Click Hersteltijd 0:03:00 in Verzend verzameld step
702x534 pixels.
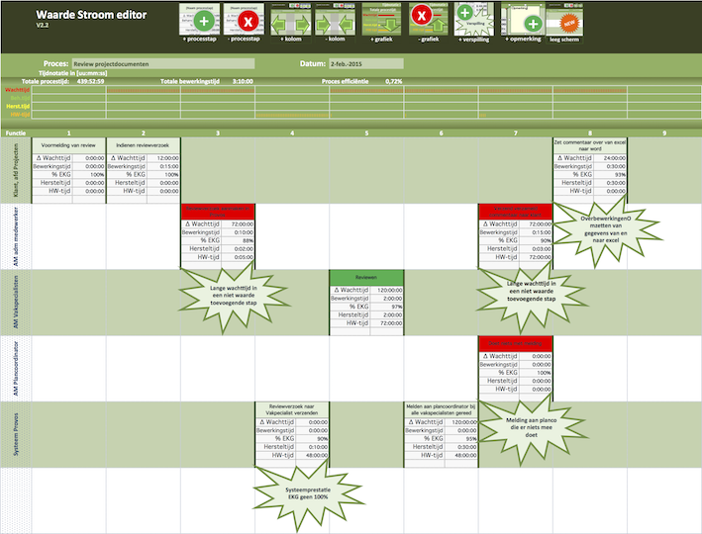tap(536, 248)
